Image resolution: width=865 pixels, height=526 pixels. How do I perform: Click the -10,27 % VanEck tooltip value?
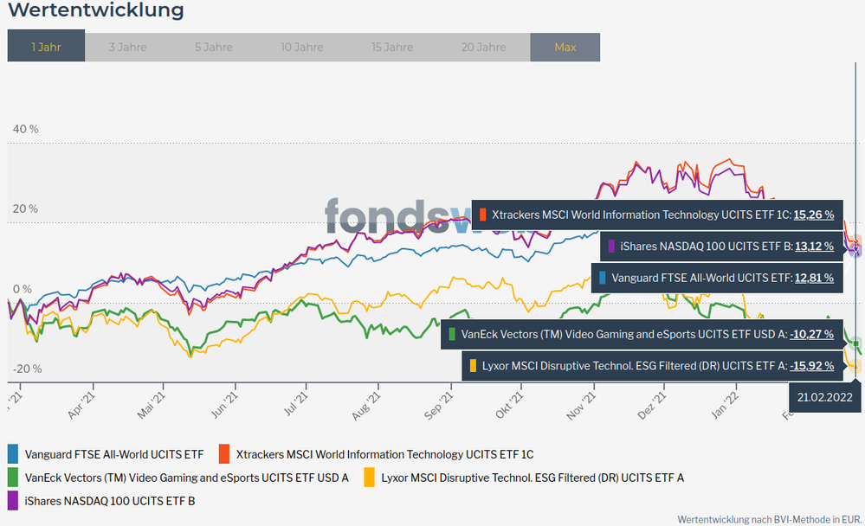click(x=811, y=334)
